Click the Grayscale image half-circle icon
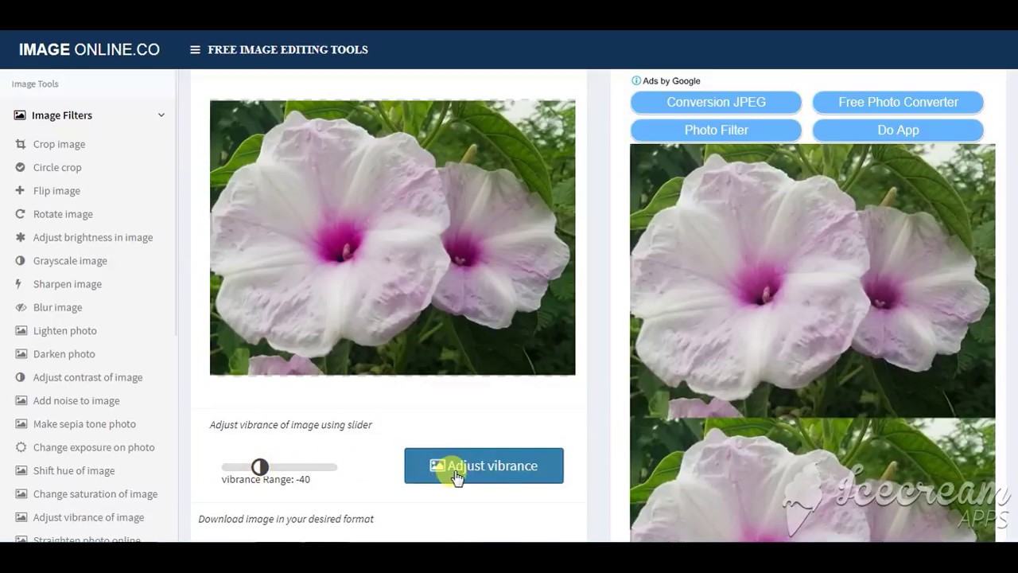 point(20,260)
